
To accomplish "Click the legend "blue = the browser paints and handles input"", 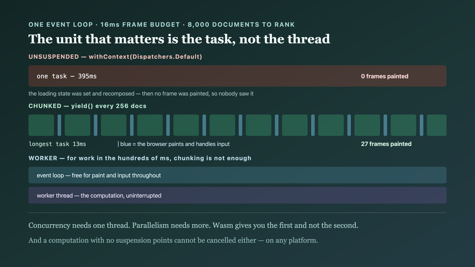I will [173, 144].
